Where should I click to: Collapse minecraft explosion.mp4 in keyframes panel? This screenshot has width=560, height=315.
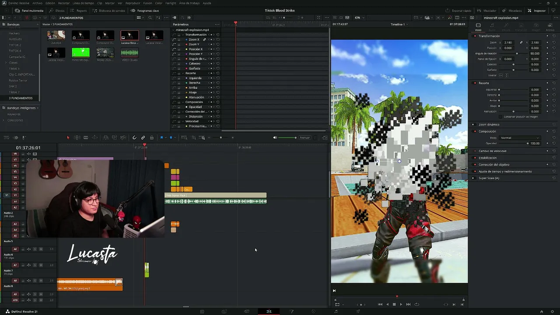point(174,30)
